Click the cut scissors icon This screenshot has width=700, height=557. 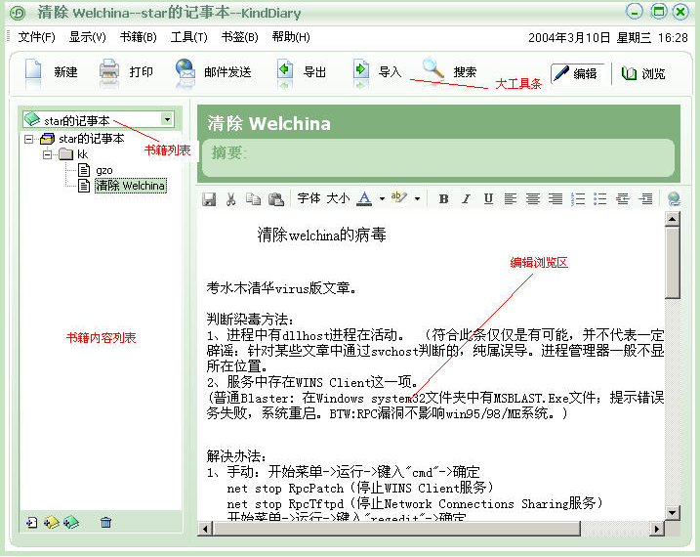pos(230,199)
